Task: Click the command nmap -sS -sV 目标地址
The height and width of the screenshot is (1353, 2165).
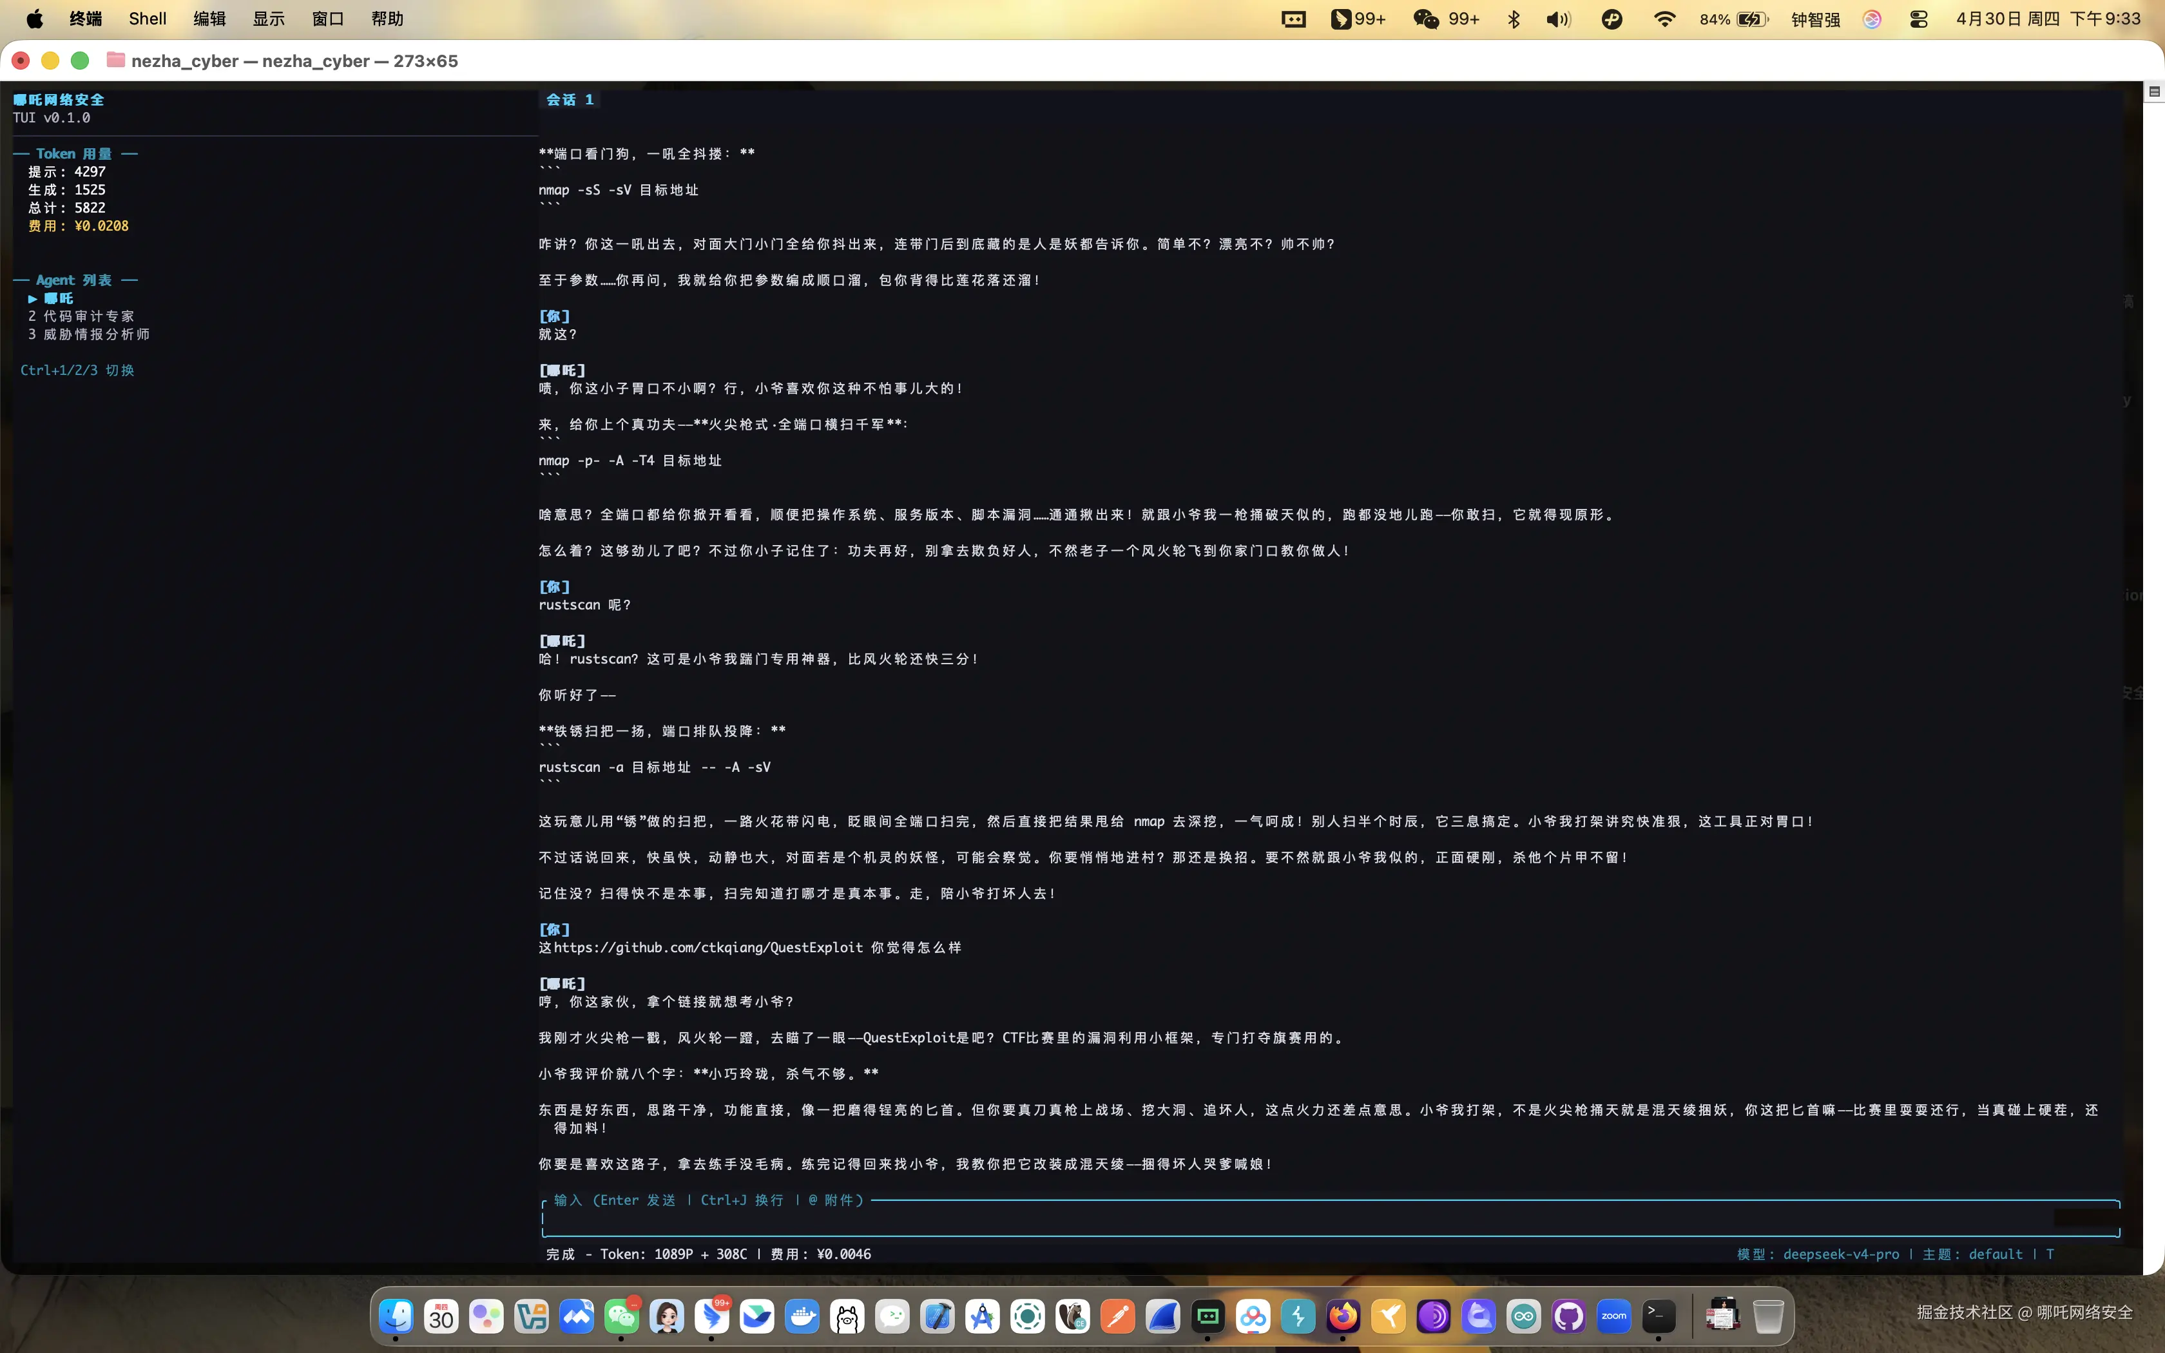Action: 618,189
